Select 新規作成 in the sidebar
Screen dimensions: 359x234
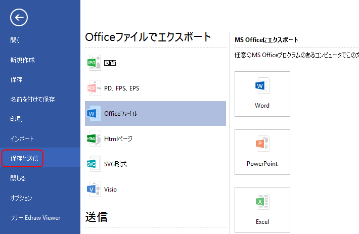pyautogui.click(x=22, y=60)
